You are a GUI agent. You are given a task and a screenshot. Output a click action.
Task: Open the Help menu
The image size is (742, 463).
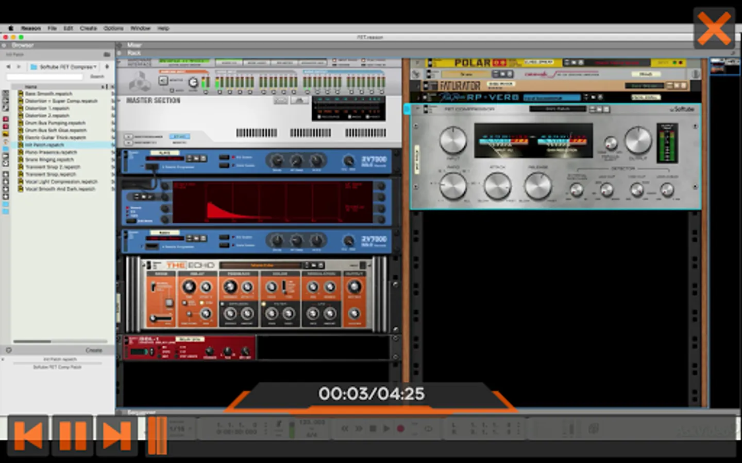coord(163,28)
